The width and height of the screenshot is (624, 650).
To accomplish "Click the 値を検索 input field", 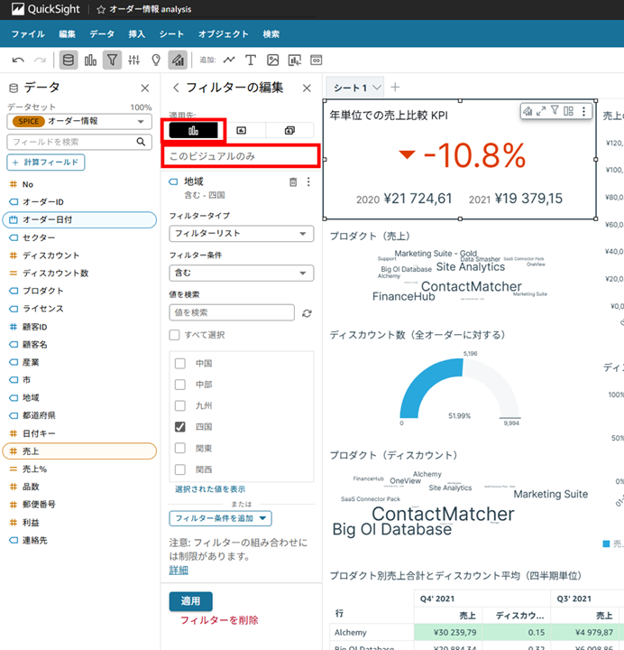I will (232, 312).
